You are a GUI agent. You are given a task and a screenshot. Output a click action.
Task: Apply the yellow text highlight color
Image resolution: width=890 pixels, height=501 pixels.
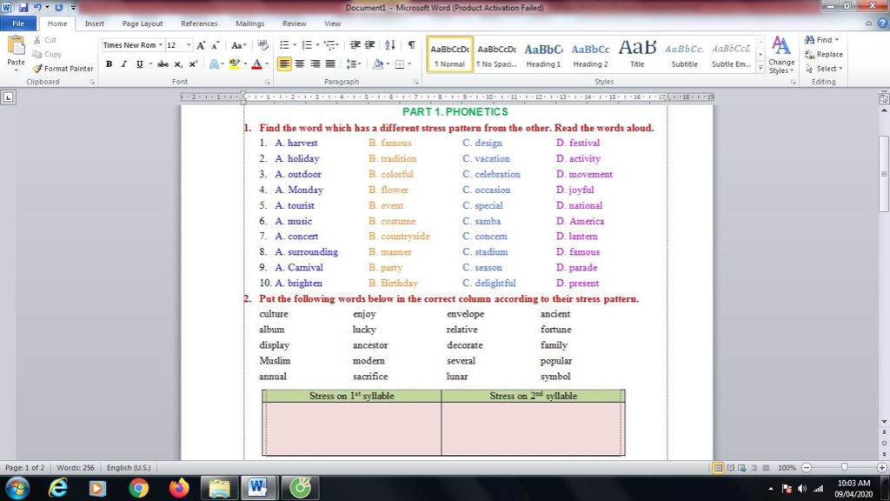click(x=235, y=64)
